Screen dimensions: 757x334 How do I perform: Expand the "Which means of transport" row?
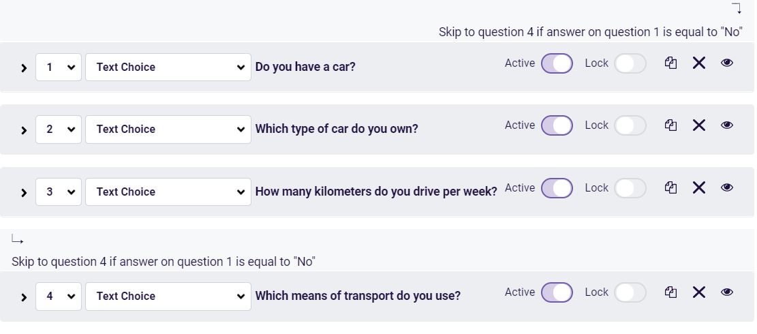24,297
